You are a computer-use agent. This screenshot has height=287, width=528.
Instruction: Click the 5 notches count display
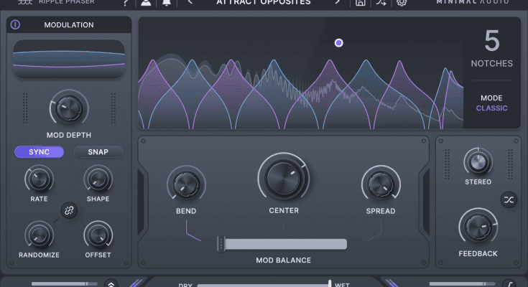pyautogui.click(x=491, y=42)
